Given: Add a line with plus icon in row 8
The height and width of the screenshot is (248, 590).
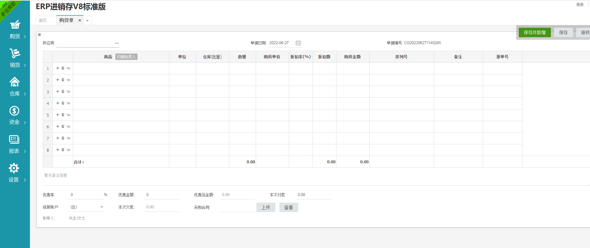Looking at the screenshot, I should point(58,150).
